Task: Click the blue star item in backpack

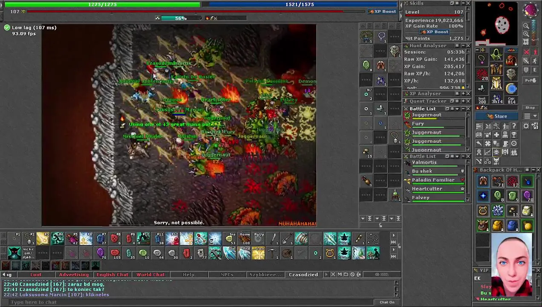Action: (483, 196)
